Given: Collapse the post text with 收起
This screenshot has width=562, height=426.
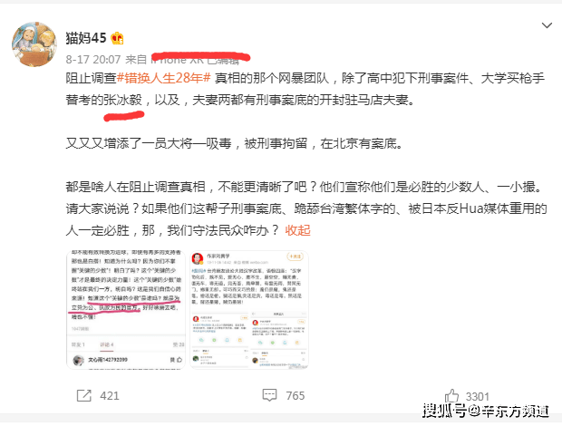Looking at the screenshot, I should tap(297, 230).
